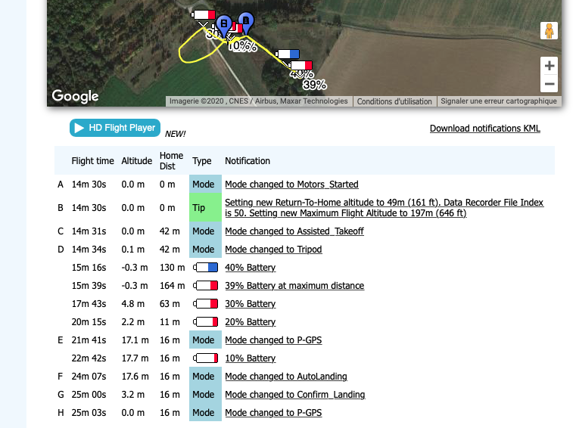Click altitude value 4.8 m
The height and width of the screenshot is (428, 576).
[133, 304]
